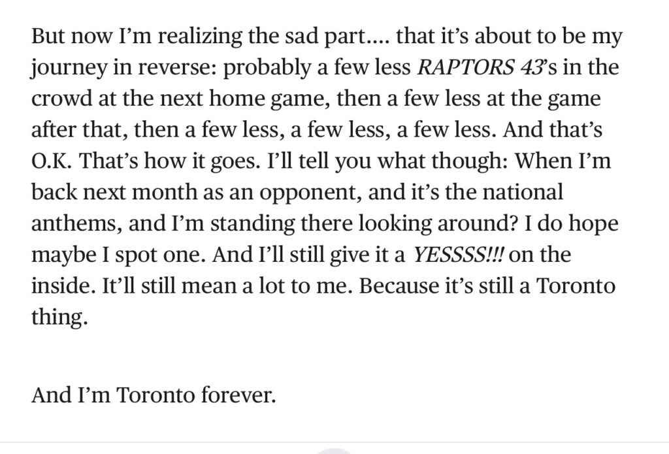
Task: Click the gray author avatar circle at the bottom
Action: tap(336, 451)
